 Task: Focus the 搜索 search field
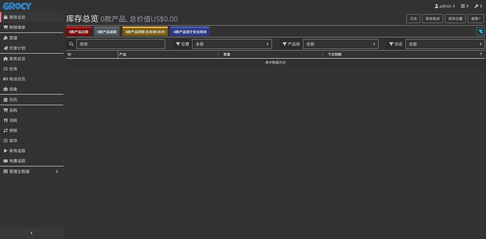click(121, 44)
